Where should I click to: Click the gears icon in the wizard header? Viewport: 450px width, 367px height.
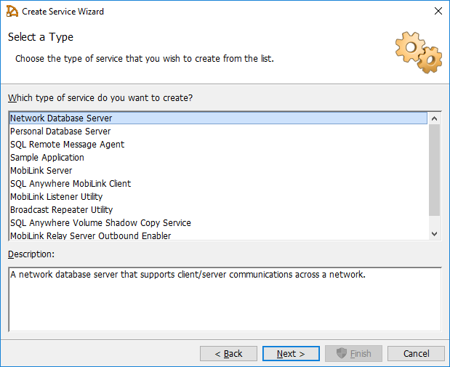[x=418, y=52]
